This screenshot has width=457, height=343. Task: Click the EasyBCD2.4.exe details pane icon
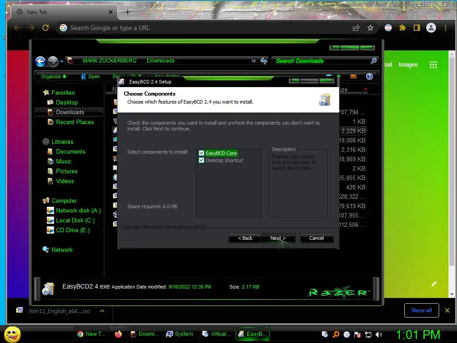[x=48, y=289]
